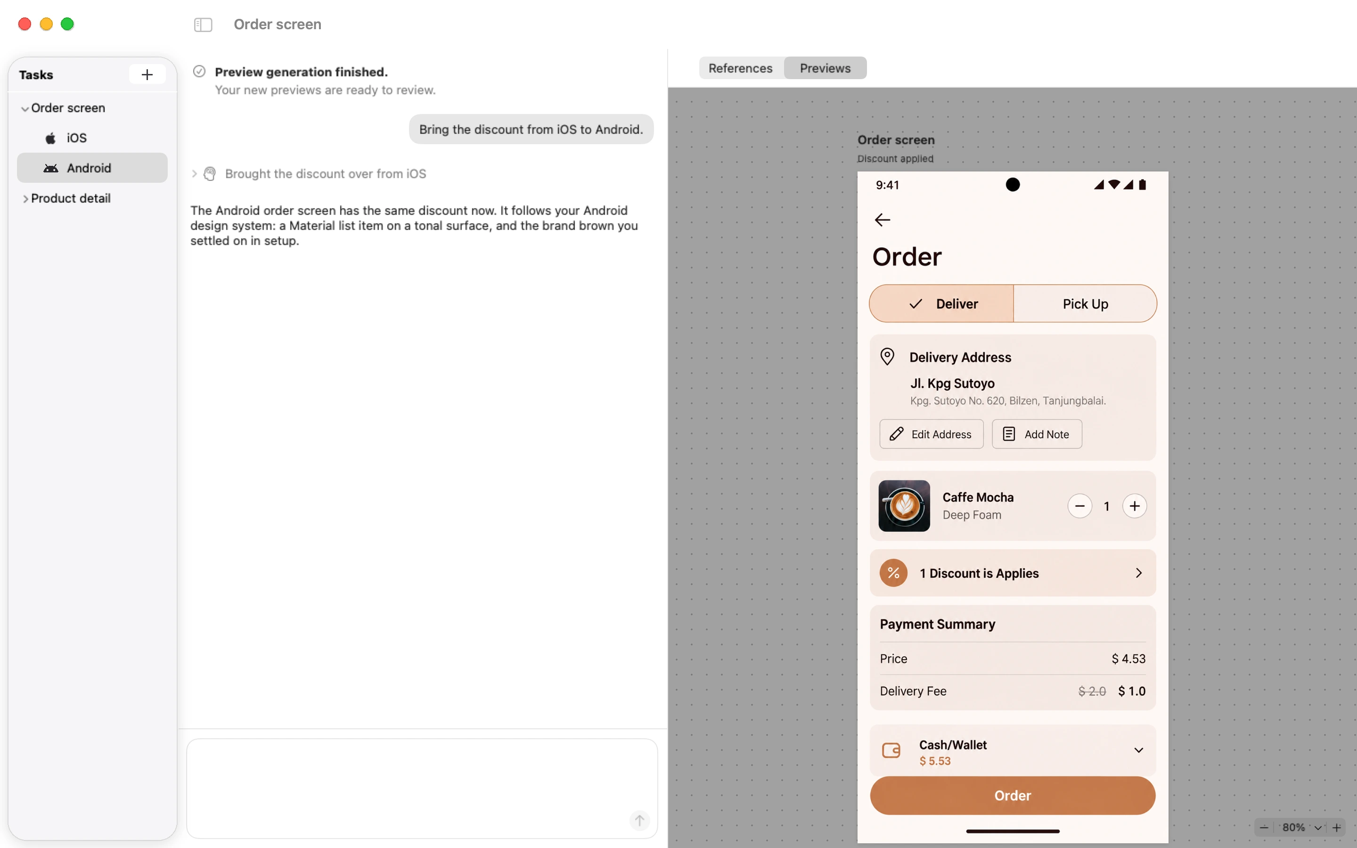Collapse the Order screen tree group
Image resolution: width=1357 pixels, height=848 pixels.
[25, 108]
